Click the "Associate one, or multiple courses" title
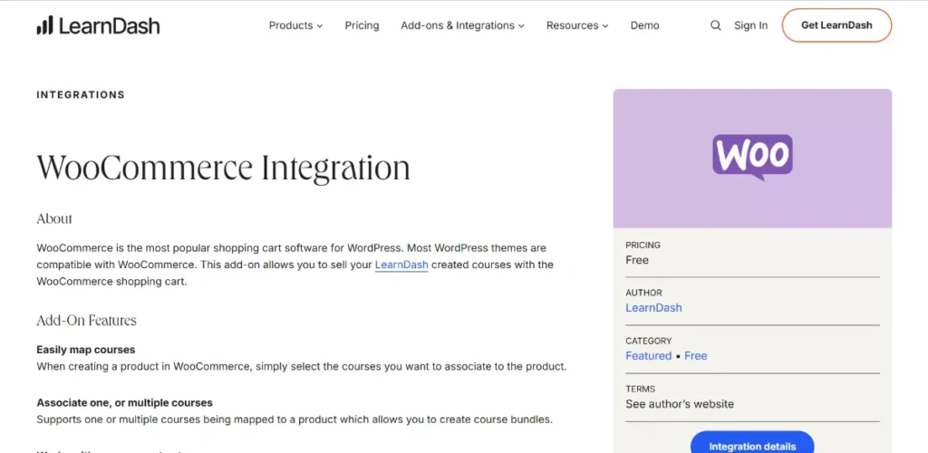Screen dimensions: 928x453 pyautogui.click(x=124, y=403)
